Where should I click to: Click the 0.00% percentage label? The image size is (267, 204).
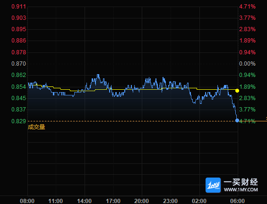tap(247, 64)
